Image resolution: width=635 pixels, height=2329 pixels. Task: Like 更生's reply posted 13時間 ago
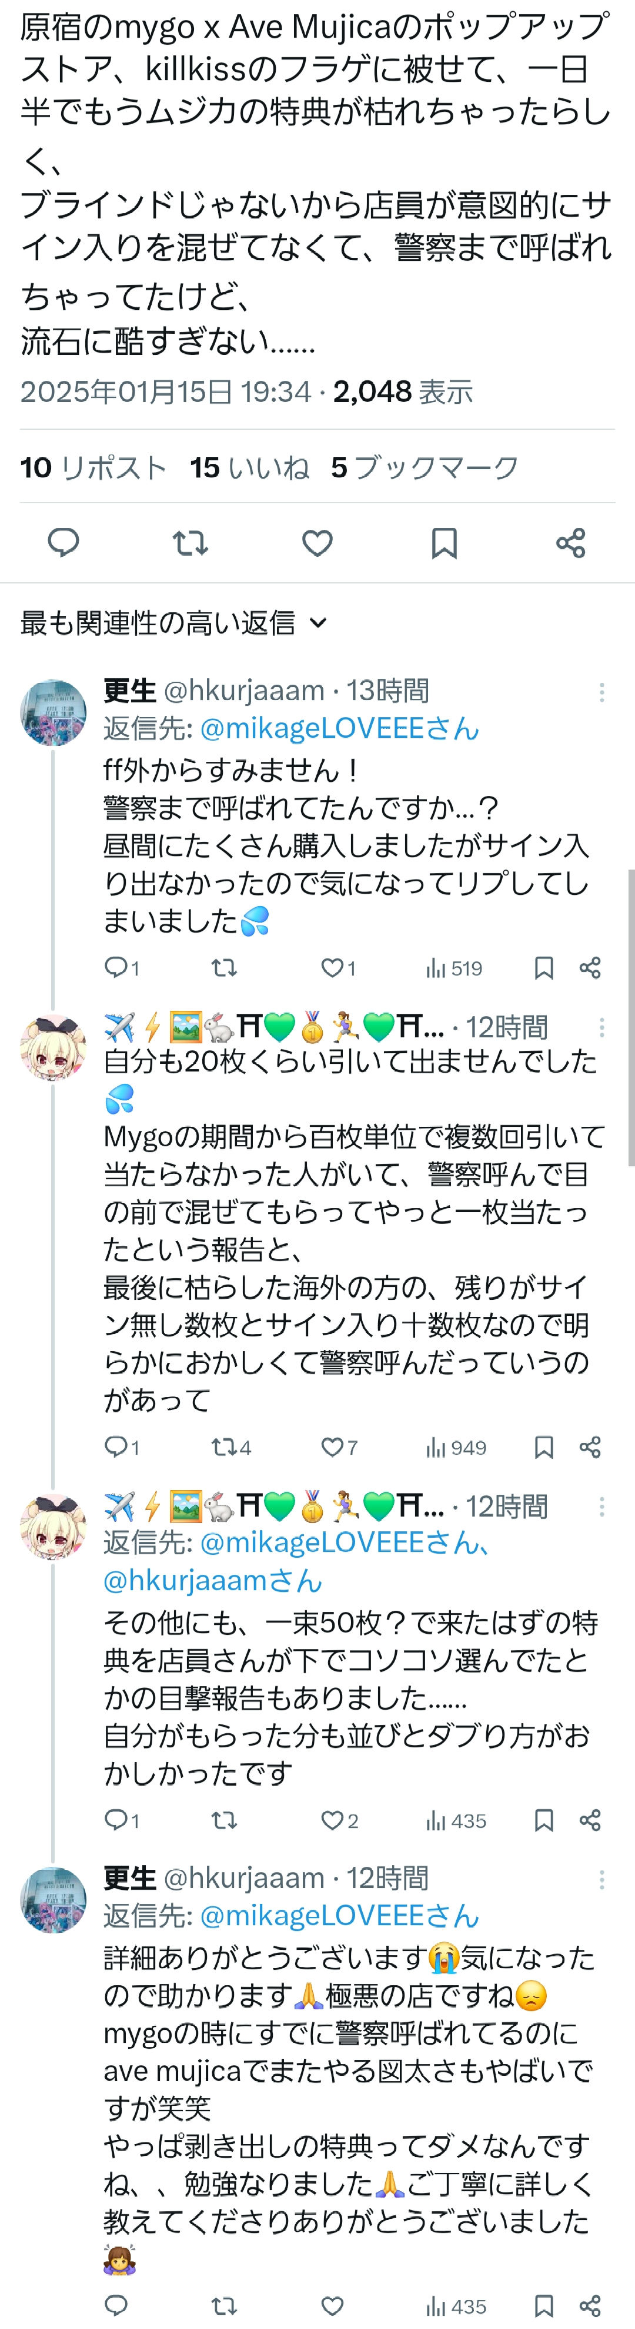(332, 968)
